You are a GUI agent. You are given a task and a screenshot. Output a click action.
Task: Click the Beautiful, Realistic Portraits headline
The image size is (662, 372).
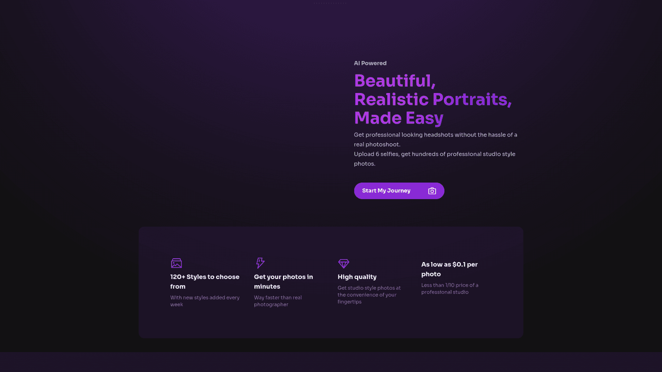(x=433, y=90)
